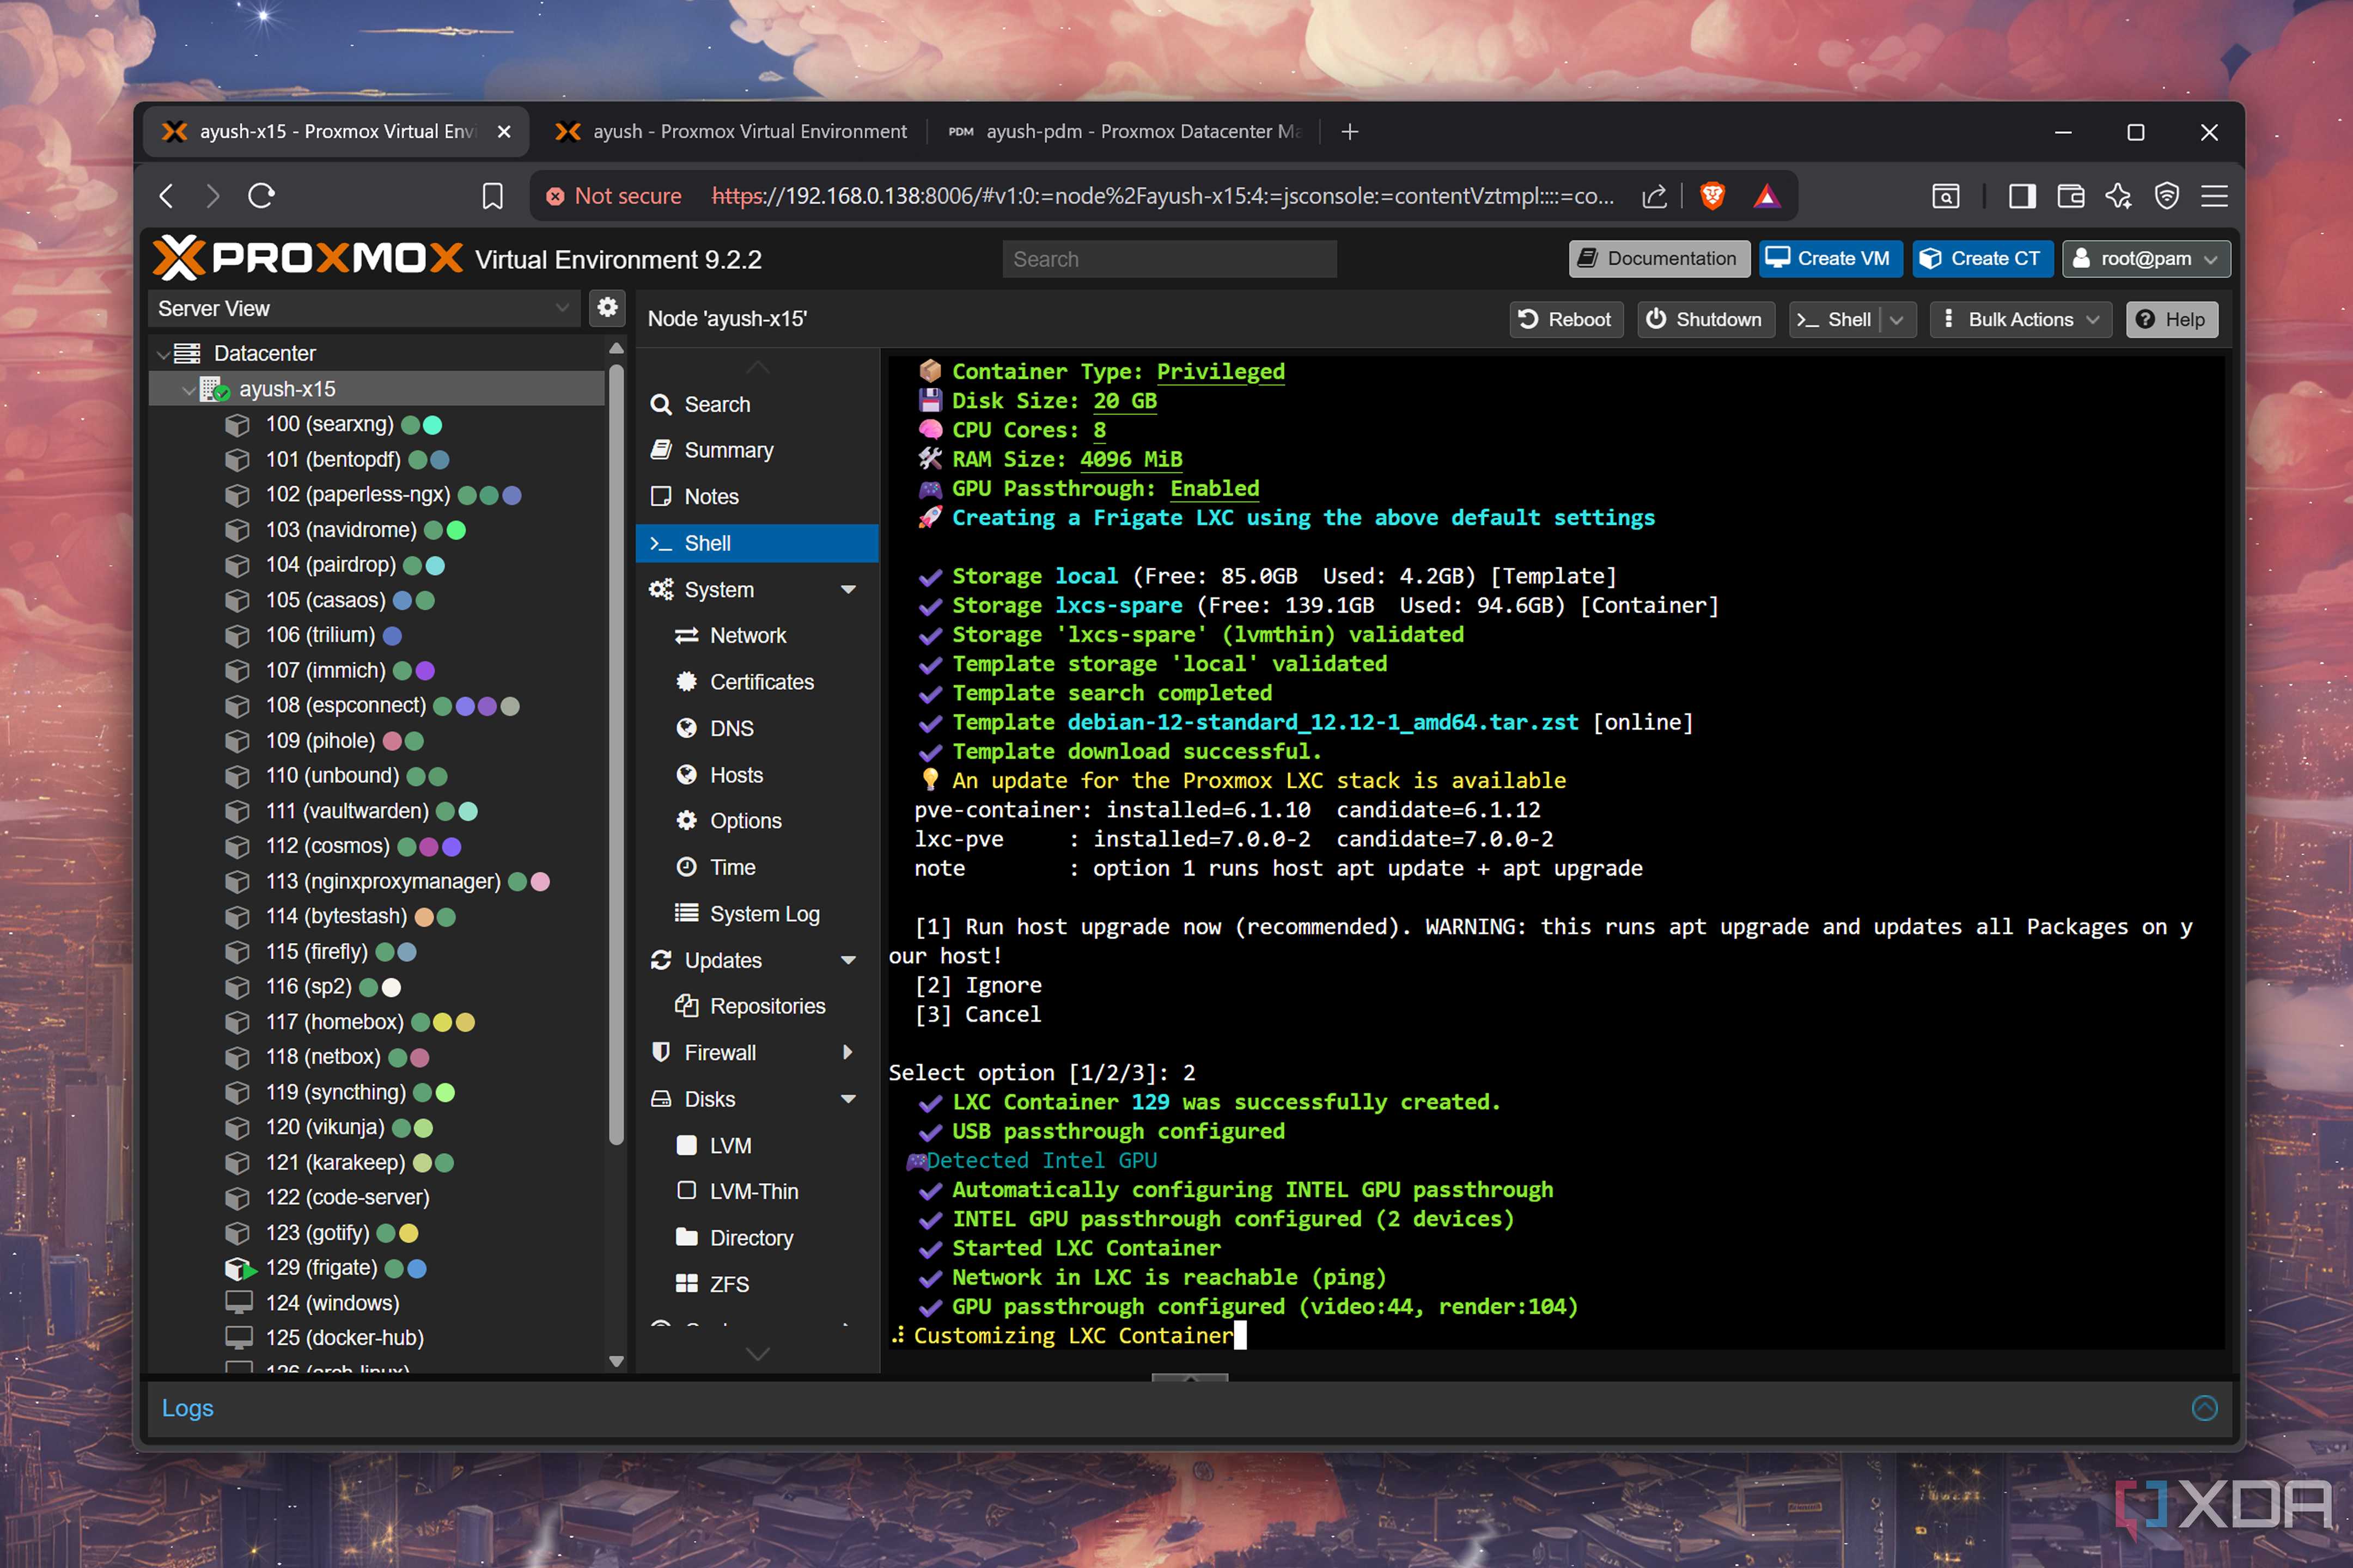Click the Reboot button
Viewport: 2353px width, 1568px height.
[1565, 320]
